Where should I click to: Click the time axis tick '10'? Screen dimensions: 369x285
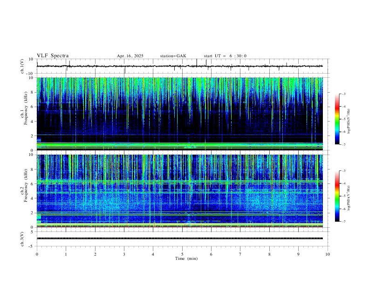tap(328, 254)
